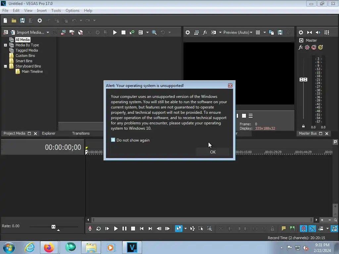The height and width of the screenshot is (254, 339).
Task: Adjust the playback Rate slider
Action: click(53, 227)
